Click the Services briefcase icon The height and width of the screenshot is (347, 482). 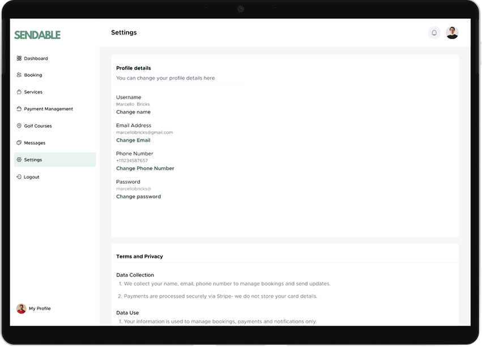tap(19, 92)
